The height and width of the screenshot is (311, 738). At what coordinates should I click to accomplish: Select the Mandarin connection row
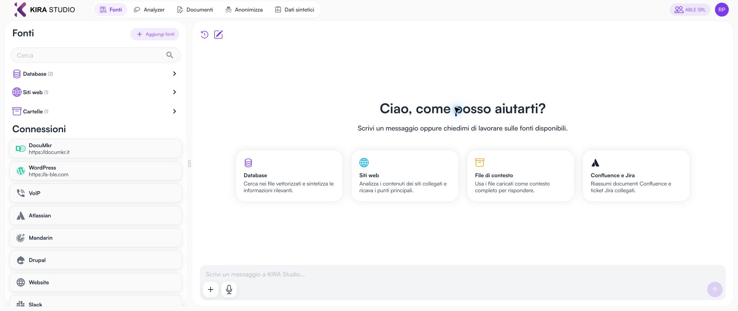coord(96,238)
